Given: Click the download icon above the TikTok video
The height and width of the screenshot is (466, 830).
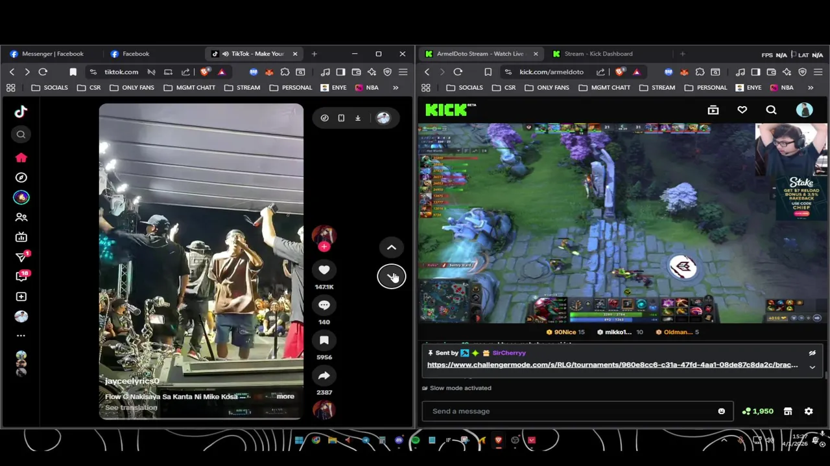Looking at the screenshot, I should pos(358,118).
